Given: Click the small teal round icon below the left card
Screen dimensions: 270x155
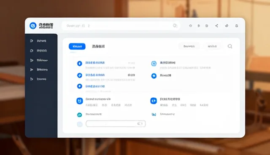Looking at the screenshot, I should (x=79, y=115).
